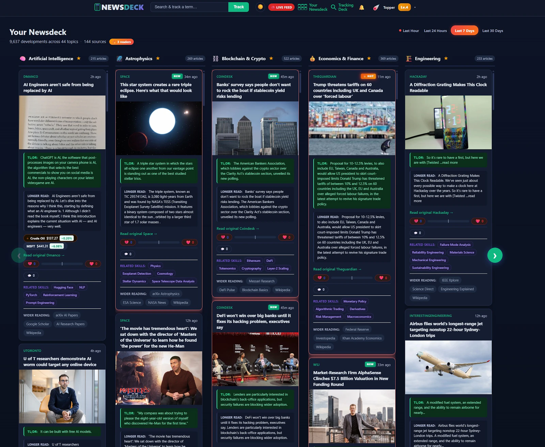Dislike the Trump tariffs article with the broken heart
The height and width of the screenshot is (447, 545).
[321, 278]
